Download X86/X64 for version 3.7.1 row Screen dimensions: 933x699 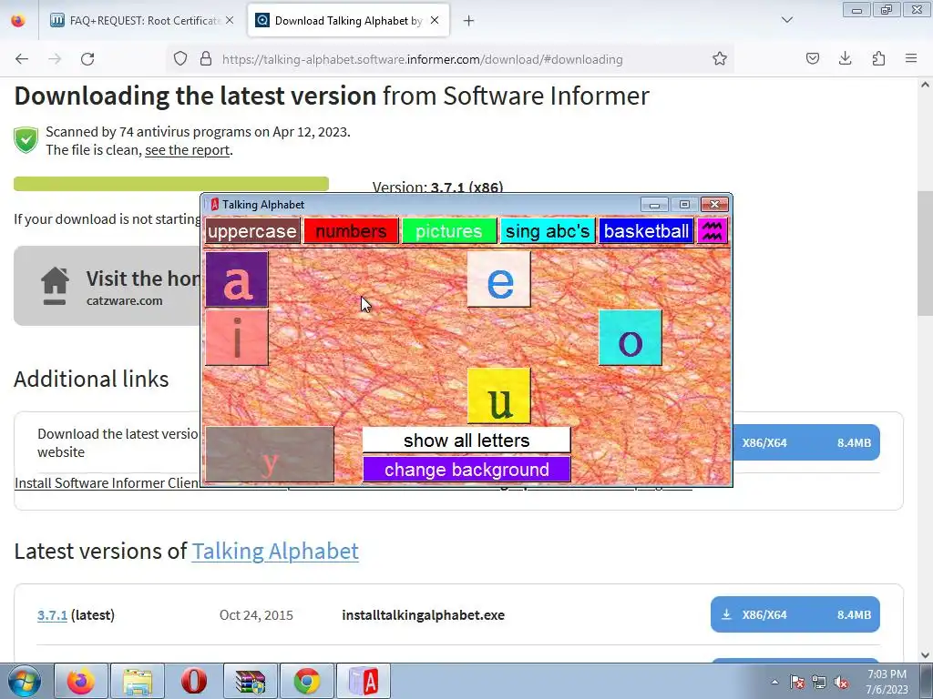tap(795, 614)
